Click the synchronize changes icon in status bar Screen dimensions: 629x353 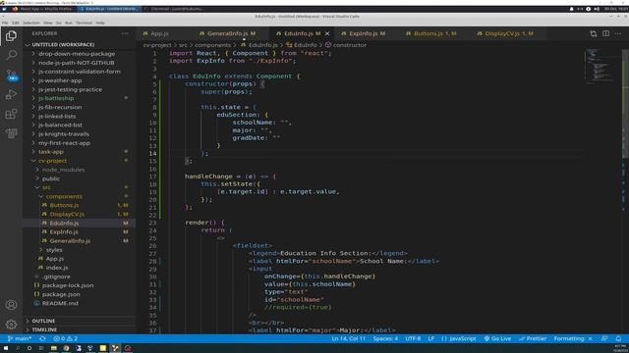[42, 338]
